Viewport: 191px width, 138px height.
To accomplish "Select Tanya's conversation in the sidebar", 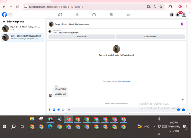I will (23, 37).
